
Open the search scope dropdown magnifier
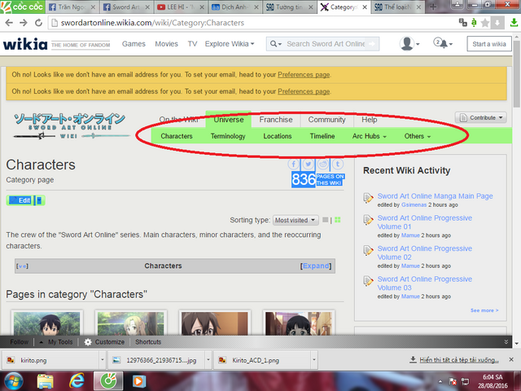(276, 44)
